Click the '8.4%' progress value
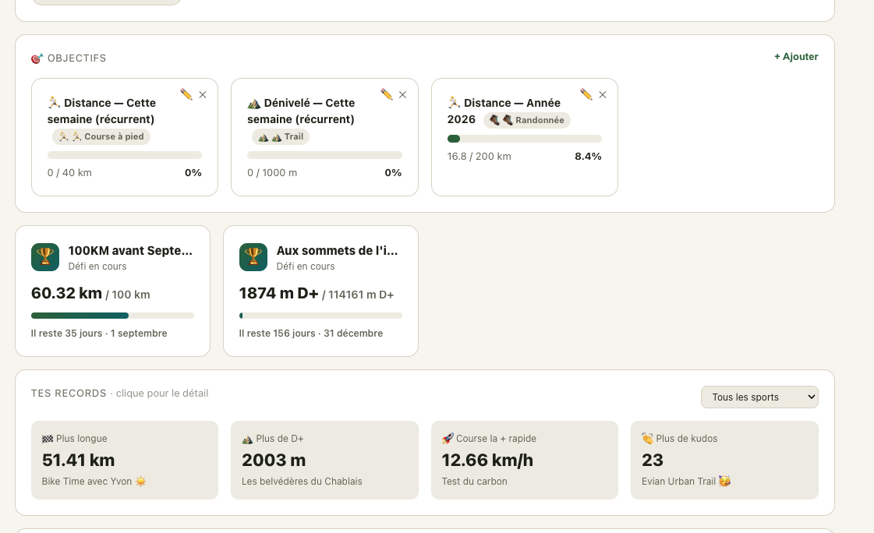Screen dimensions: 874x533 pos(588,157)
